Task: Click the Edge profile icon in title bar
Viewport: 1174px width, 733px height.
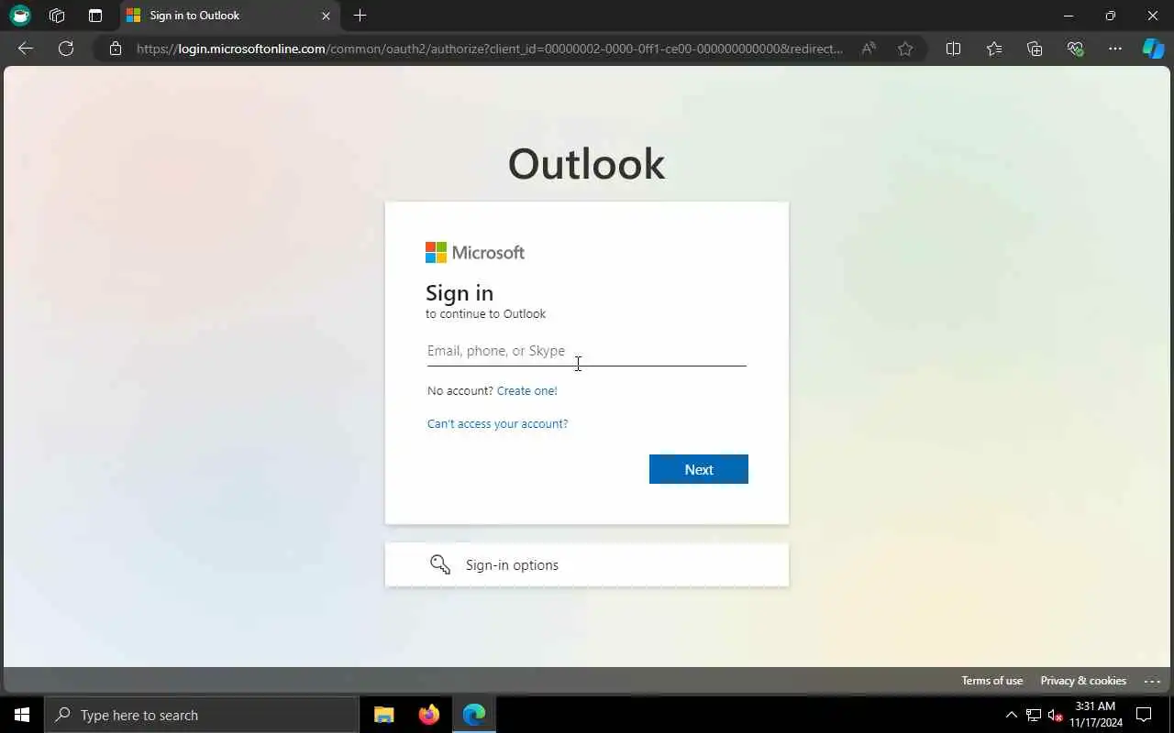Action: click(x=20, y=16)
